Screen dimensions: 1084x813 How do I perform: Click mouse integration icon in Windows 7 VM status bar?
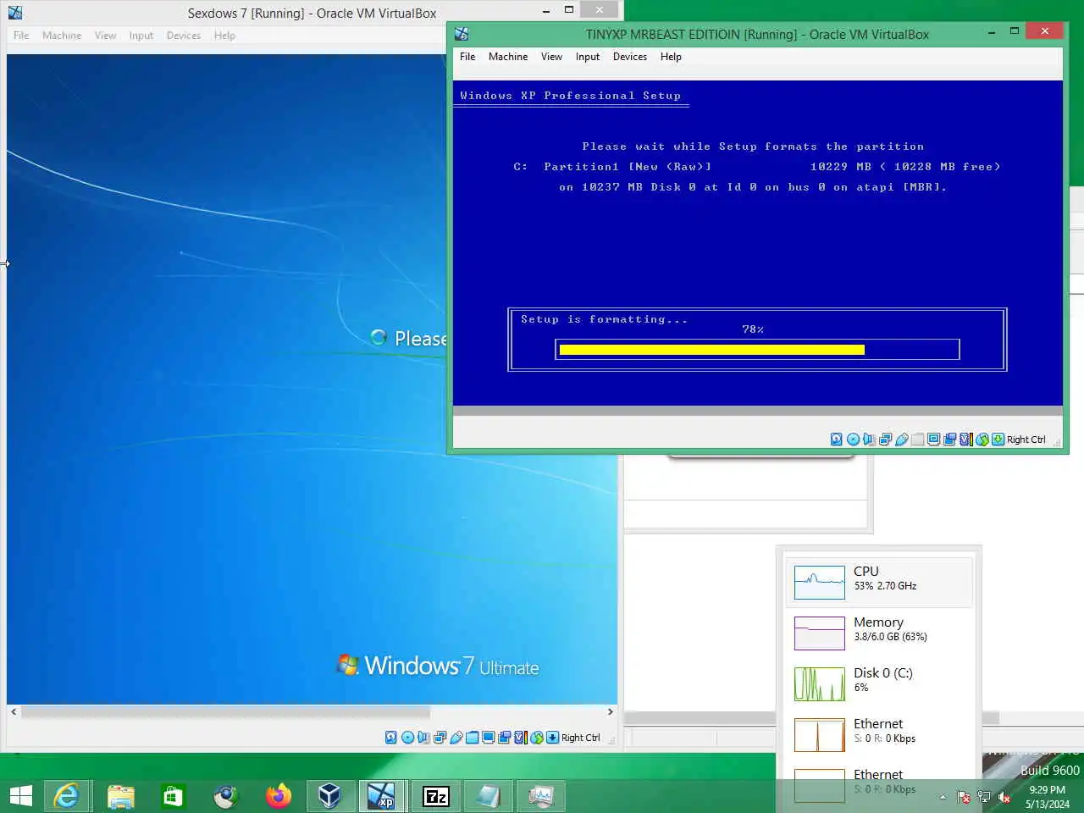(536, 738)
